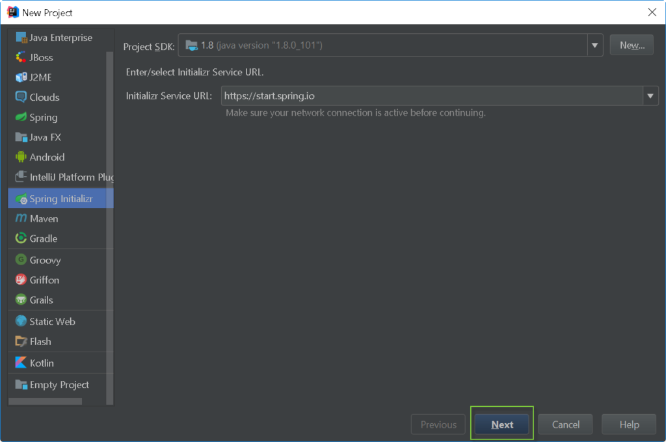Choose the JBoss icon in list
Viewport: 666px width, 442px height.
pyautogui.click(x=21, y=57)
